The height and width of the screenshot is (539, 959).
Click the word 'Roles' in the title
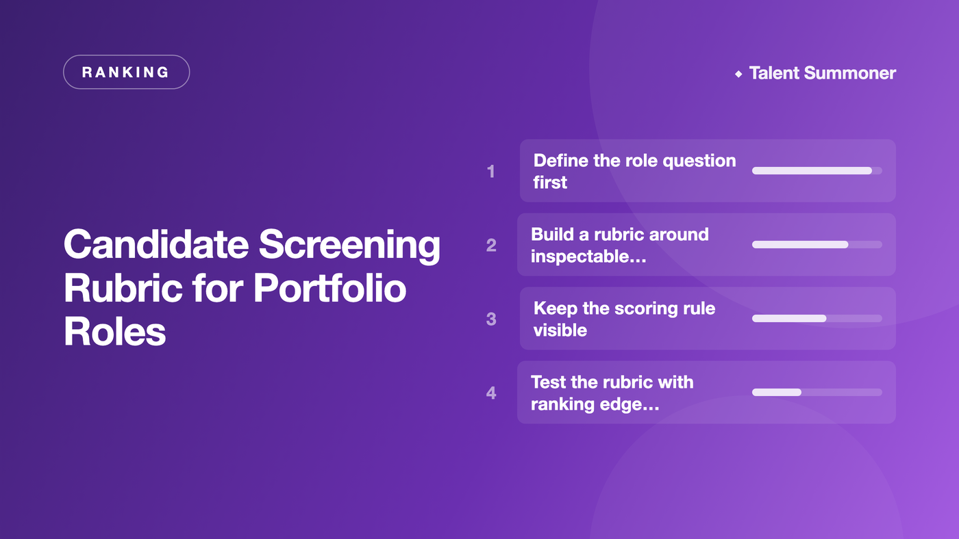115,332
